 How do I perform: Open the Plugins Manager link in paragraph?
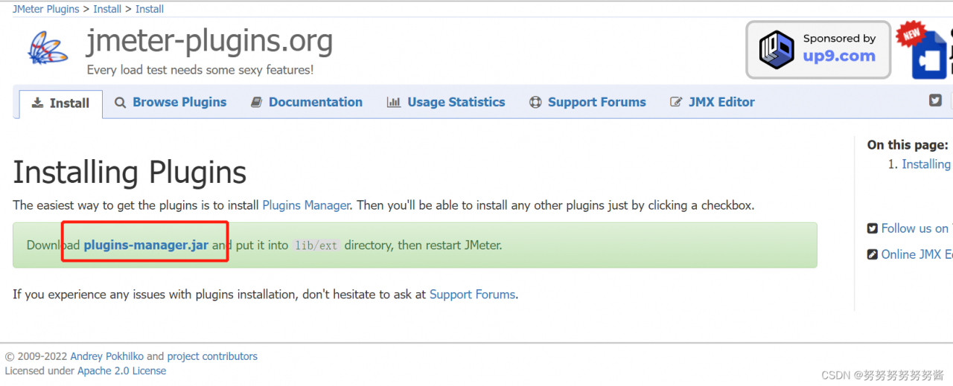[x=306, y=205]
